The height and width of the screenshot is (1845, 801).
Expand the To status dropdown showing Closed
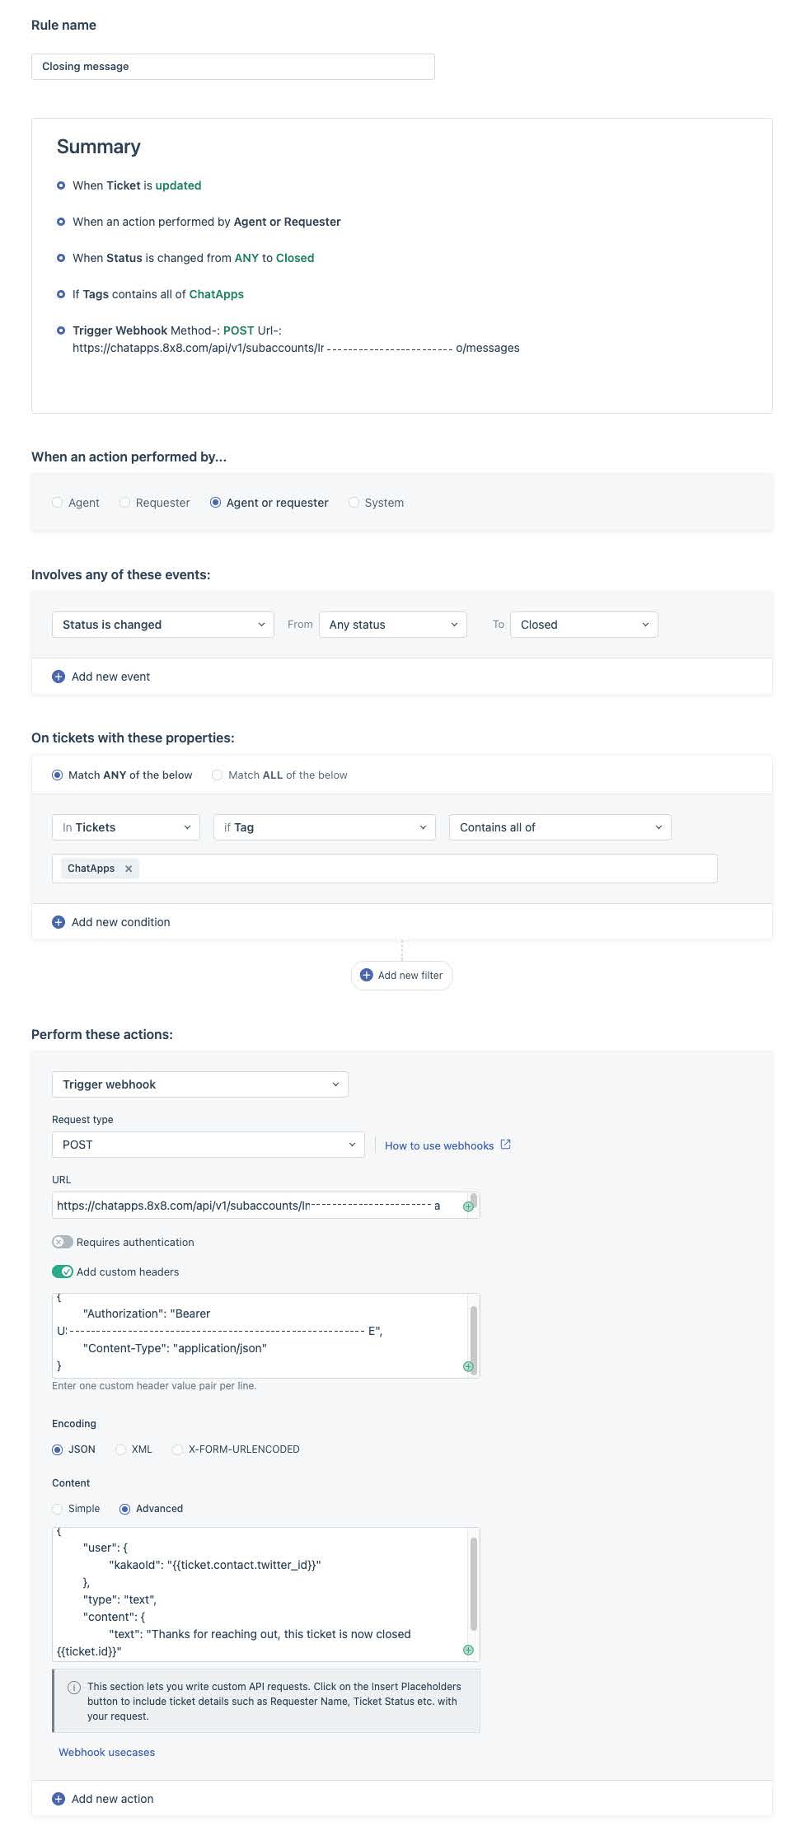583,625
